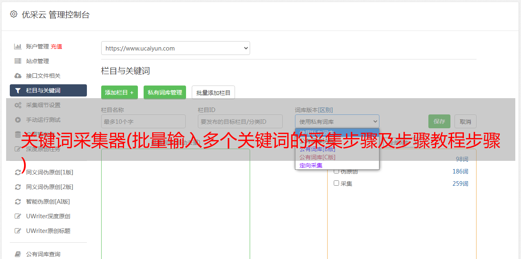Click the 取消 button
This screenshot has width=521, height=259.
point(466,121)
